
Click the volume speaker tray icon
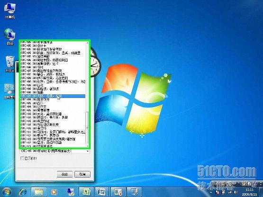[236, 192]
